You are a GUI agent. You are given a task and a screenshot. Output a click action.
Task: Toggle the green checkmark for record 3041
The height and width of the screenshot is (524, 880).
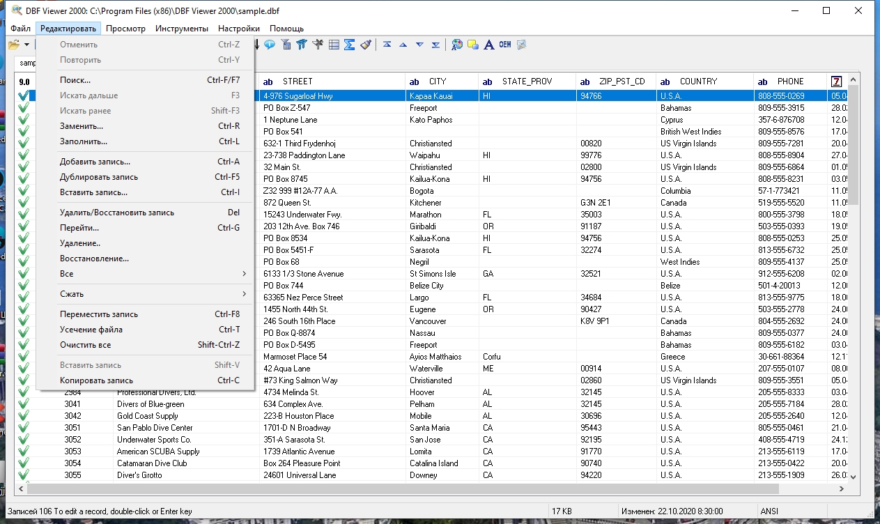pos(24,404)
